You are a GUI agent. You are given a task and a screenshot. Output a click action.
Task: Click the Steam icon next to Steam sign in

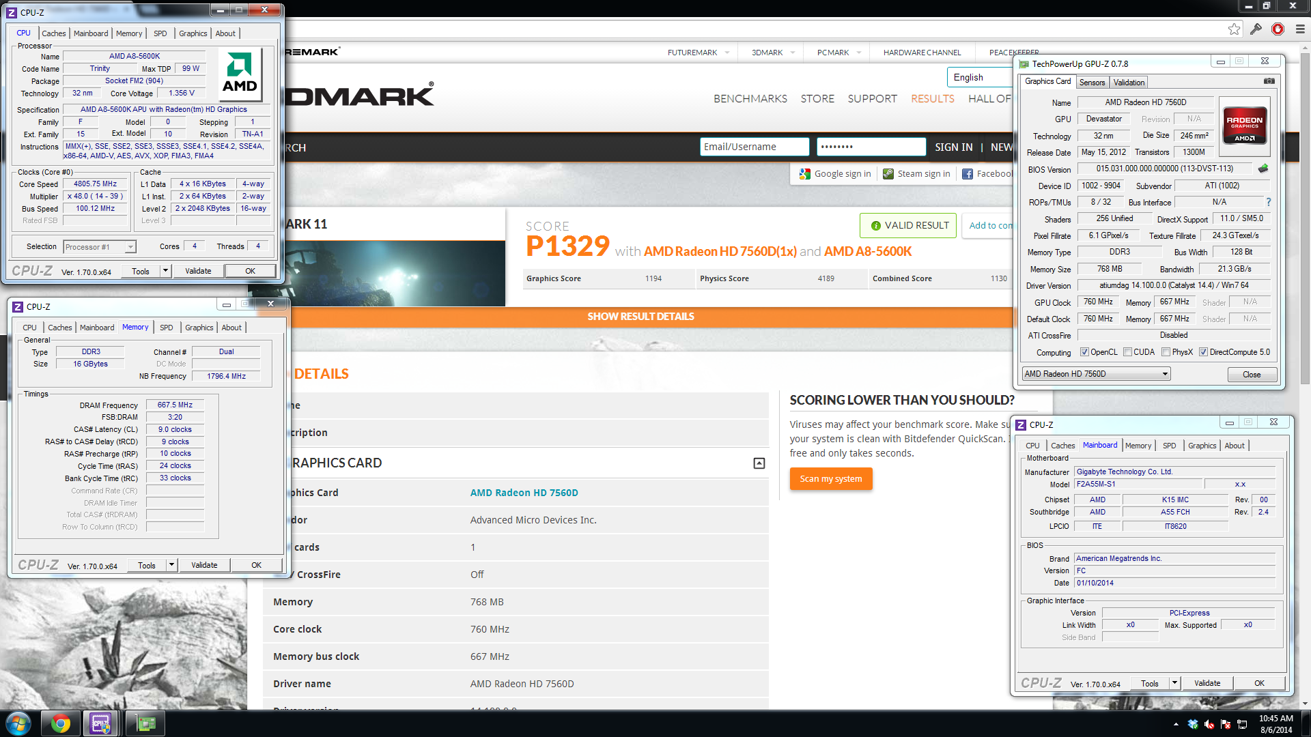pos(888,174)
